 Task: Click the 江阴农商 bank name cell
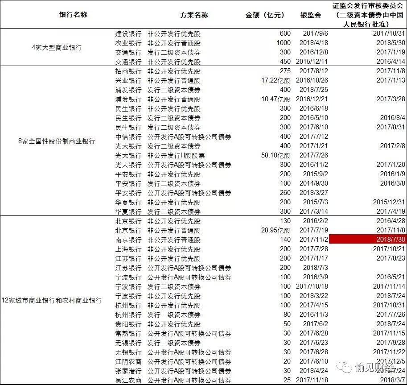coord(128,361)
